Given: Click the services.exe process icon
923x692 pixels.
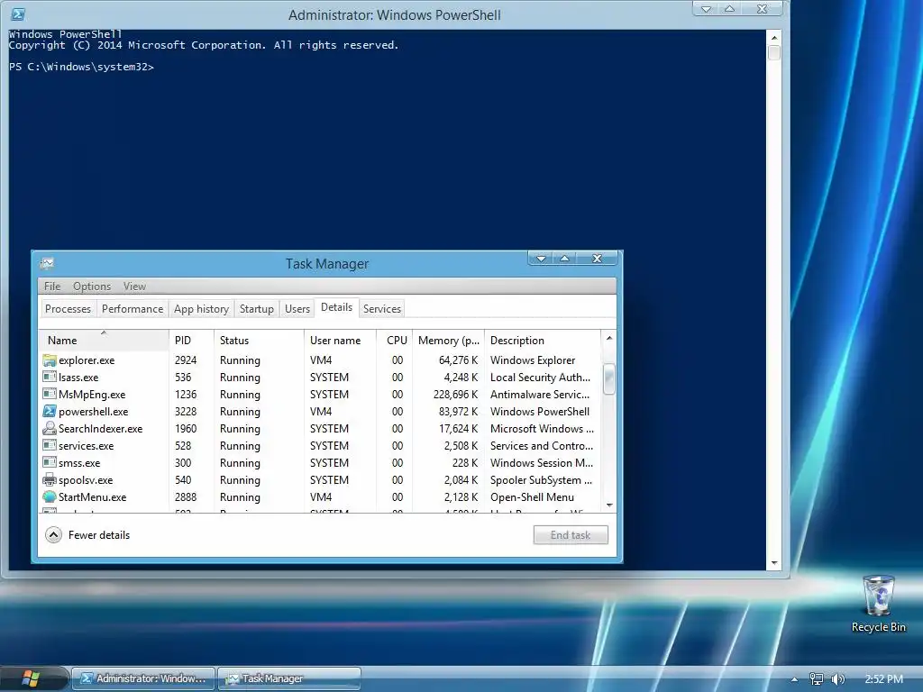Looking at the screenshot, I should pos(50,445).
